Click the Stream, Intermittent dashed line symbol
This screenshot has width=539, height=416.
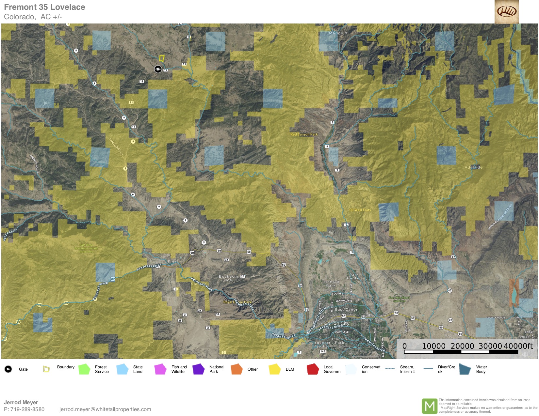point(390,368)
